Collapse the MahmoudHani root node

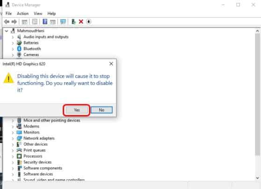(x=7, y=31)
